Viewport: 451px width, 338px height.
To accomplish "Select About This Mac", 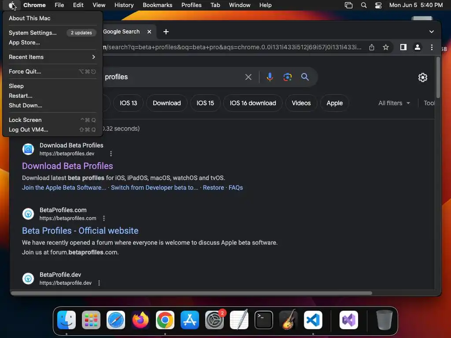I will pyautogui.click(x=52, y=18).
